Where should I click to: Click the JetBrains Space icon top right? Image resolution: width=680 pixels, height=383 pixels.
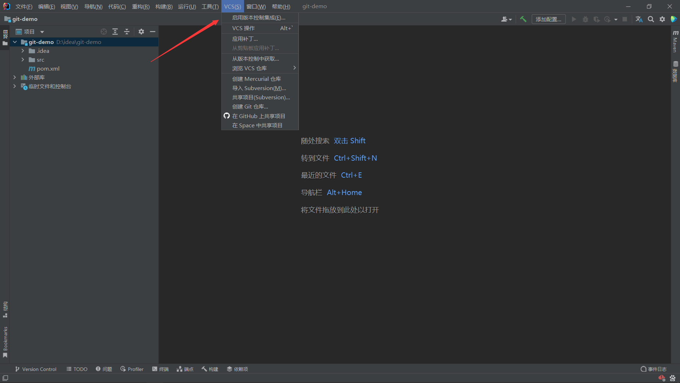[674, 19]
